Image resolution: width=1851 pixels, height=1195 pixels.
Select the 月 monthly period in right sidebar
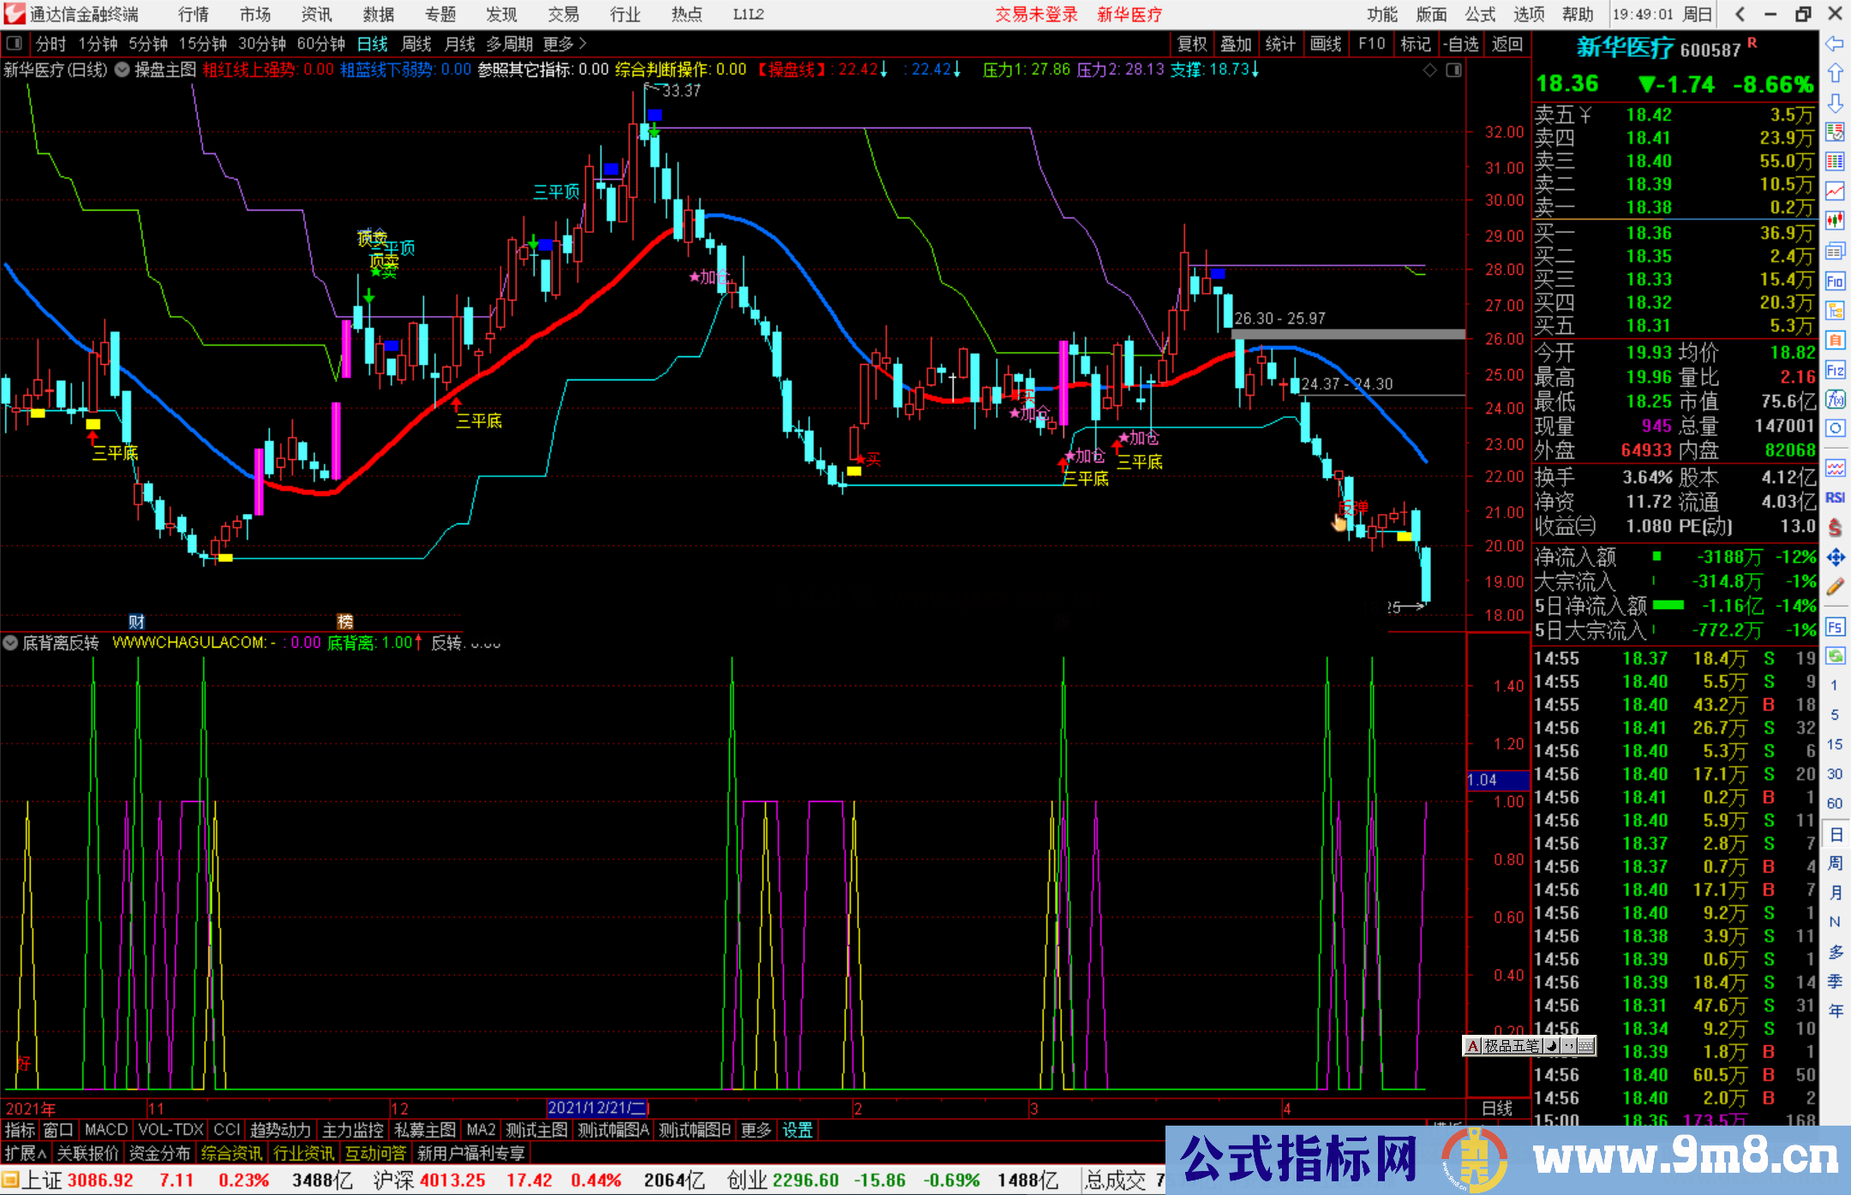(x=1835, y=893)
